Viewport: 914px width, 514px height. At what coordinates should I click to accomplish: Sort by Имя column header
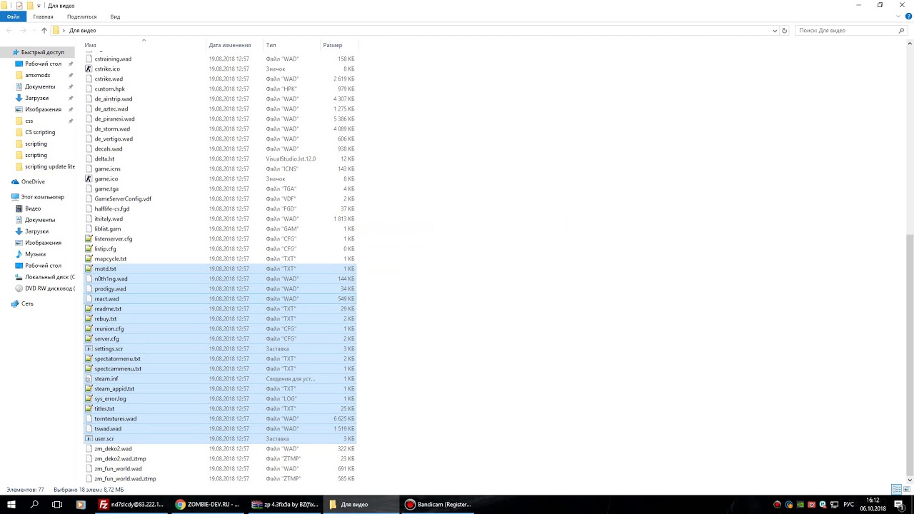coord(90,45)
